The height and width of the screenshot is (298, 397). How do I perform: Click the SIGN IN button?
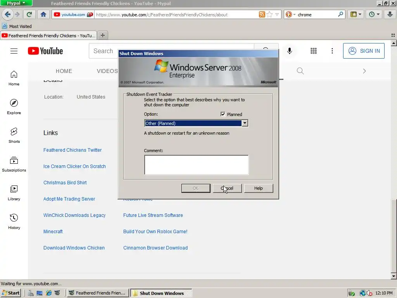pos(364,51)
